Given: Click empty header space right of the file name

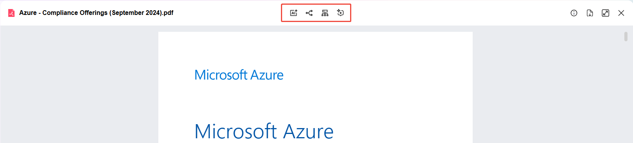Looking at the screenshot, I should [x=227, y=13].
